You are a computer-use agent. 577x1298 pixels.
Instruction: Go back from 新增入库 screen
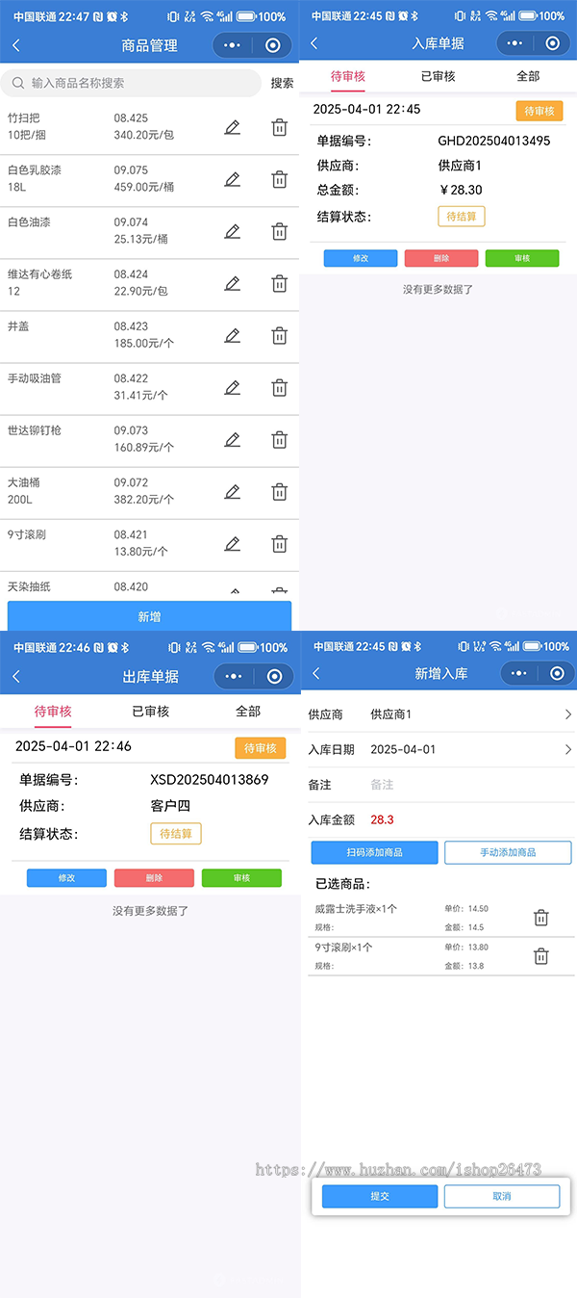coord(315,673)
